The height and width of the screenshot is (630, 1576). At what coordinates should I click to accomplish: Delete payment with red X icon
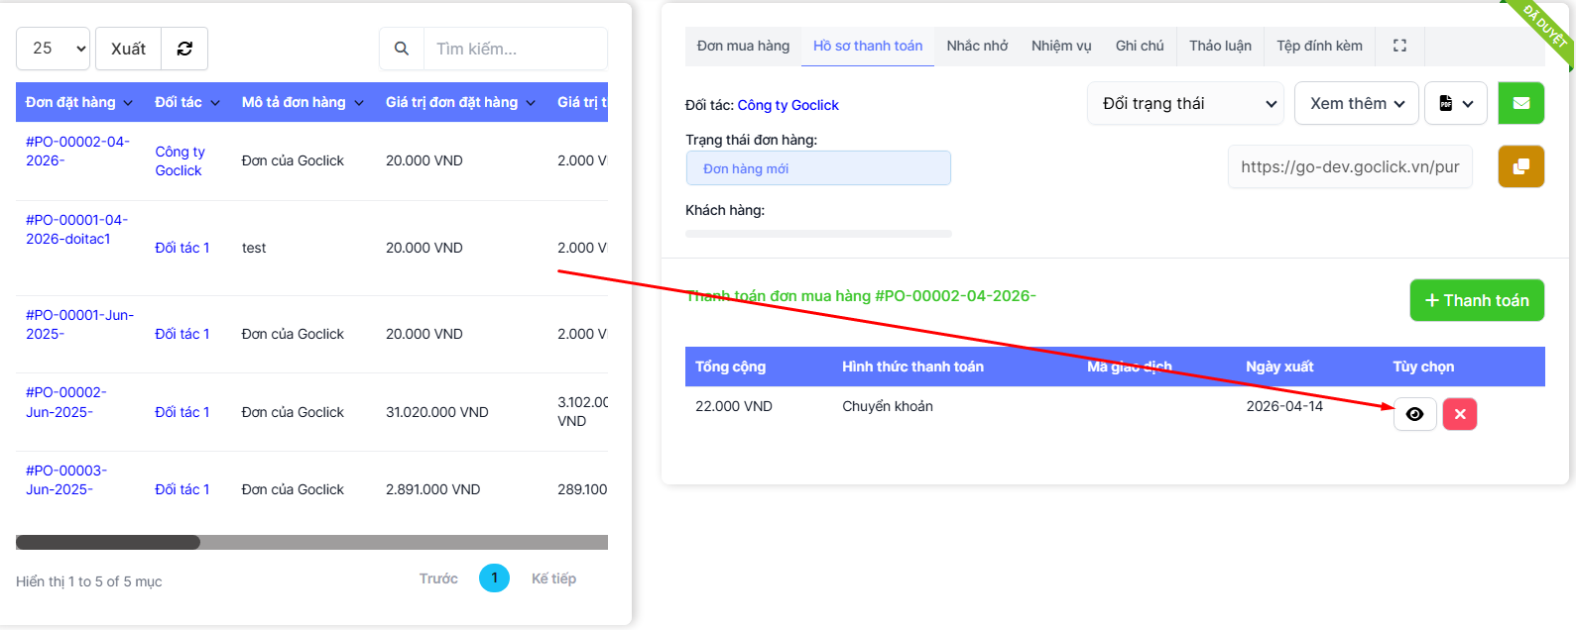(x=1460, y=414)
